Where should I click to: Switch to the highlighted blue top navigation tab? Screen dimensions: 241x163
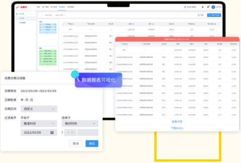62,7
